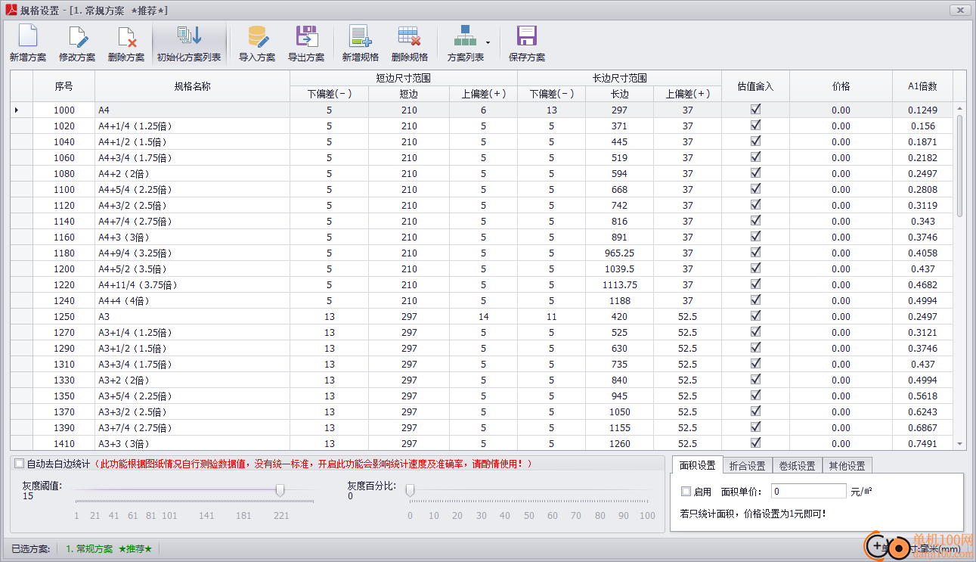
Task: Click the 1039.5 long side cell
Action: click(x=619, y=269)
